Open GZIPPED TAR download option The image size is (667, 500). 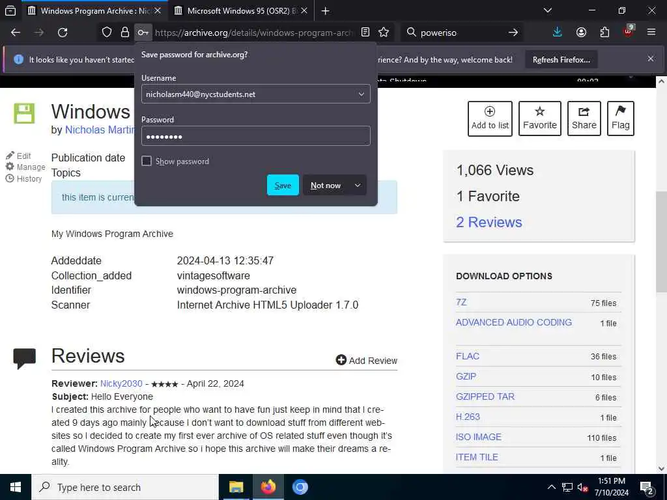pyautogui.click(x=485, y=396)
